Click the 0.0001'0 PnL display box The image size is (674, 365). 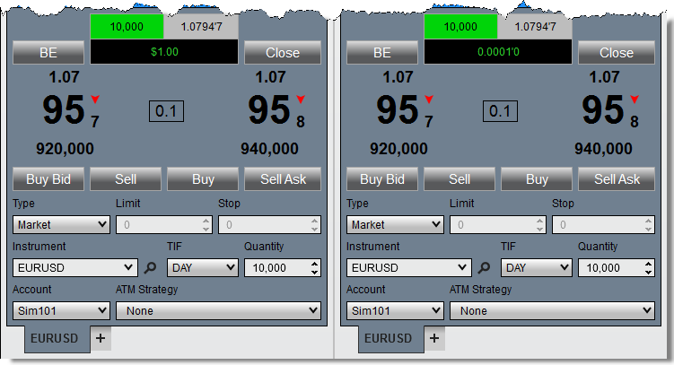point(497,53)
